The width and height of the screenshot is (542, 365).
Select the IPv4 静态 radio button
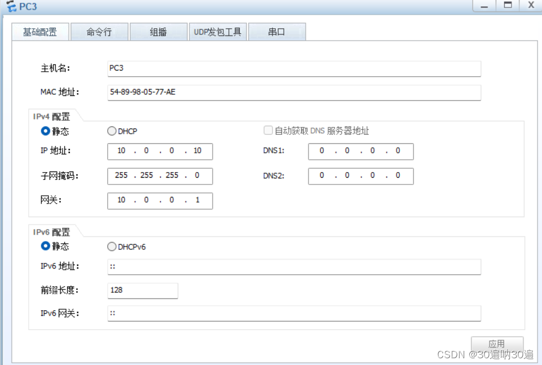click(45, 131)
